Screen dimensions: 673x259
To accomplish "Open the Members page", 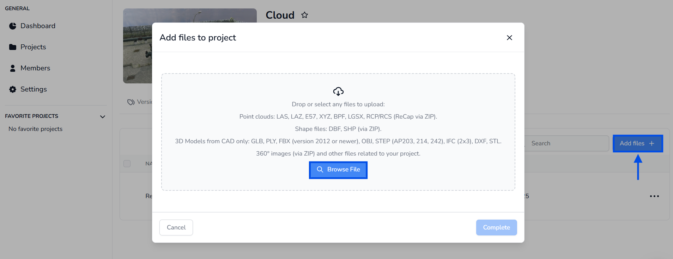I will tap(35, 68).
